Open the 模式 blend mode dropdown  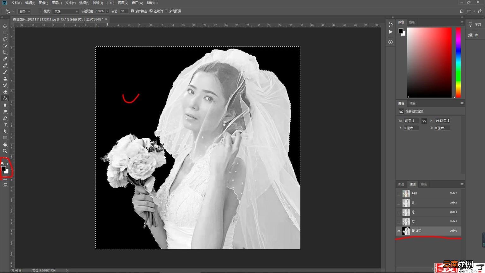pos(66,11)
